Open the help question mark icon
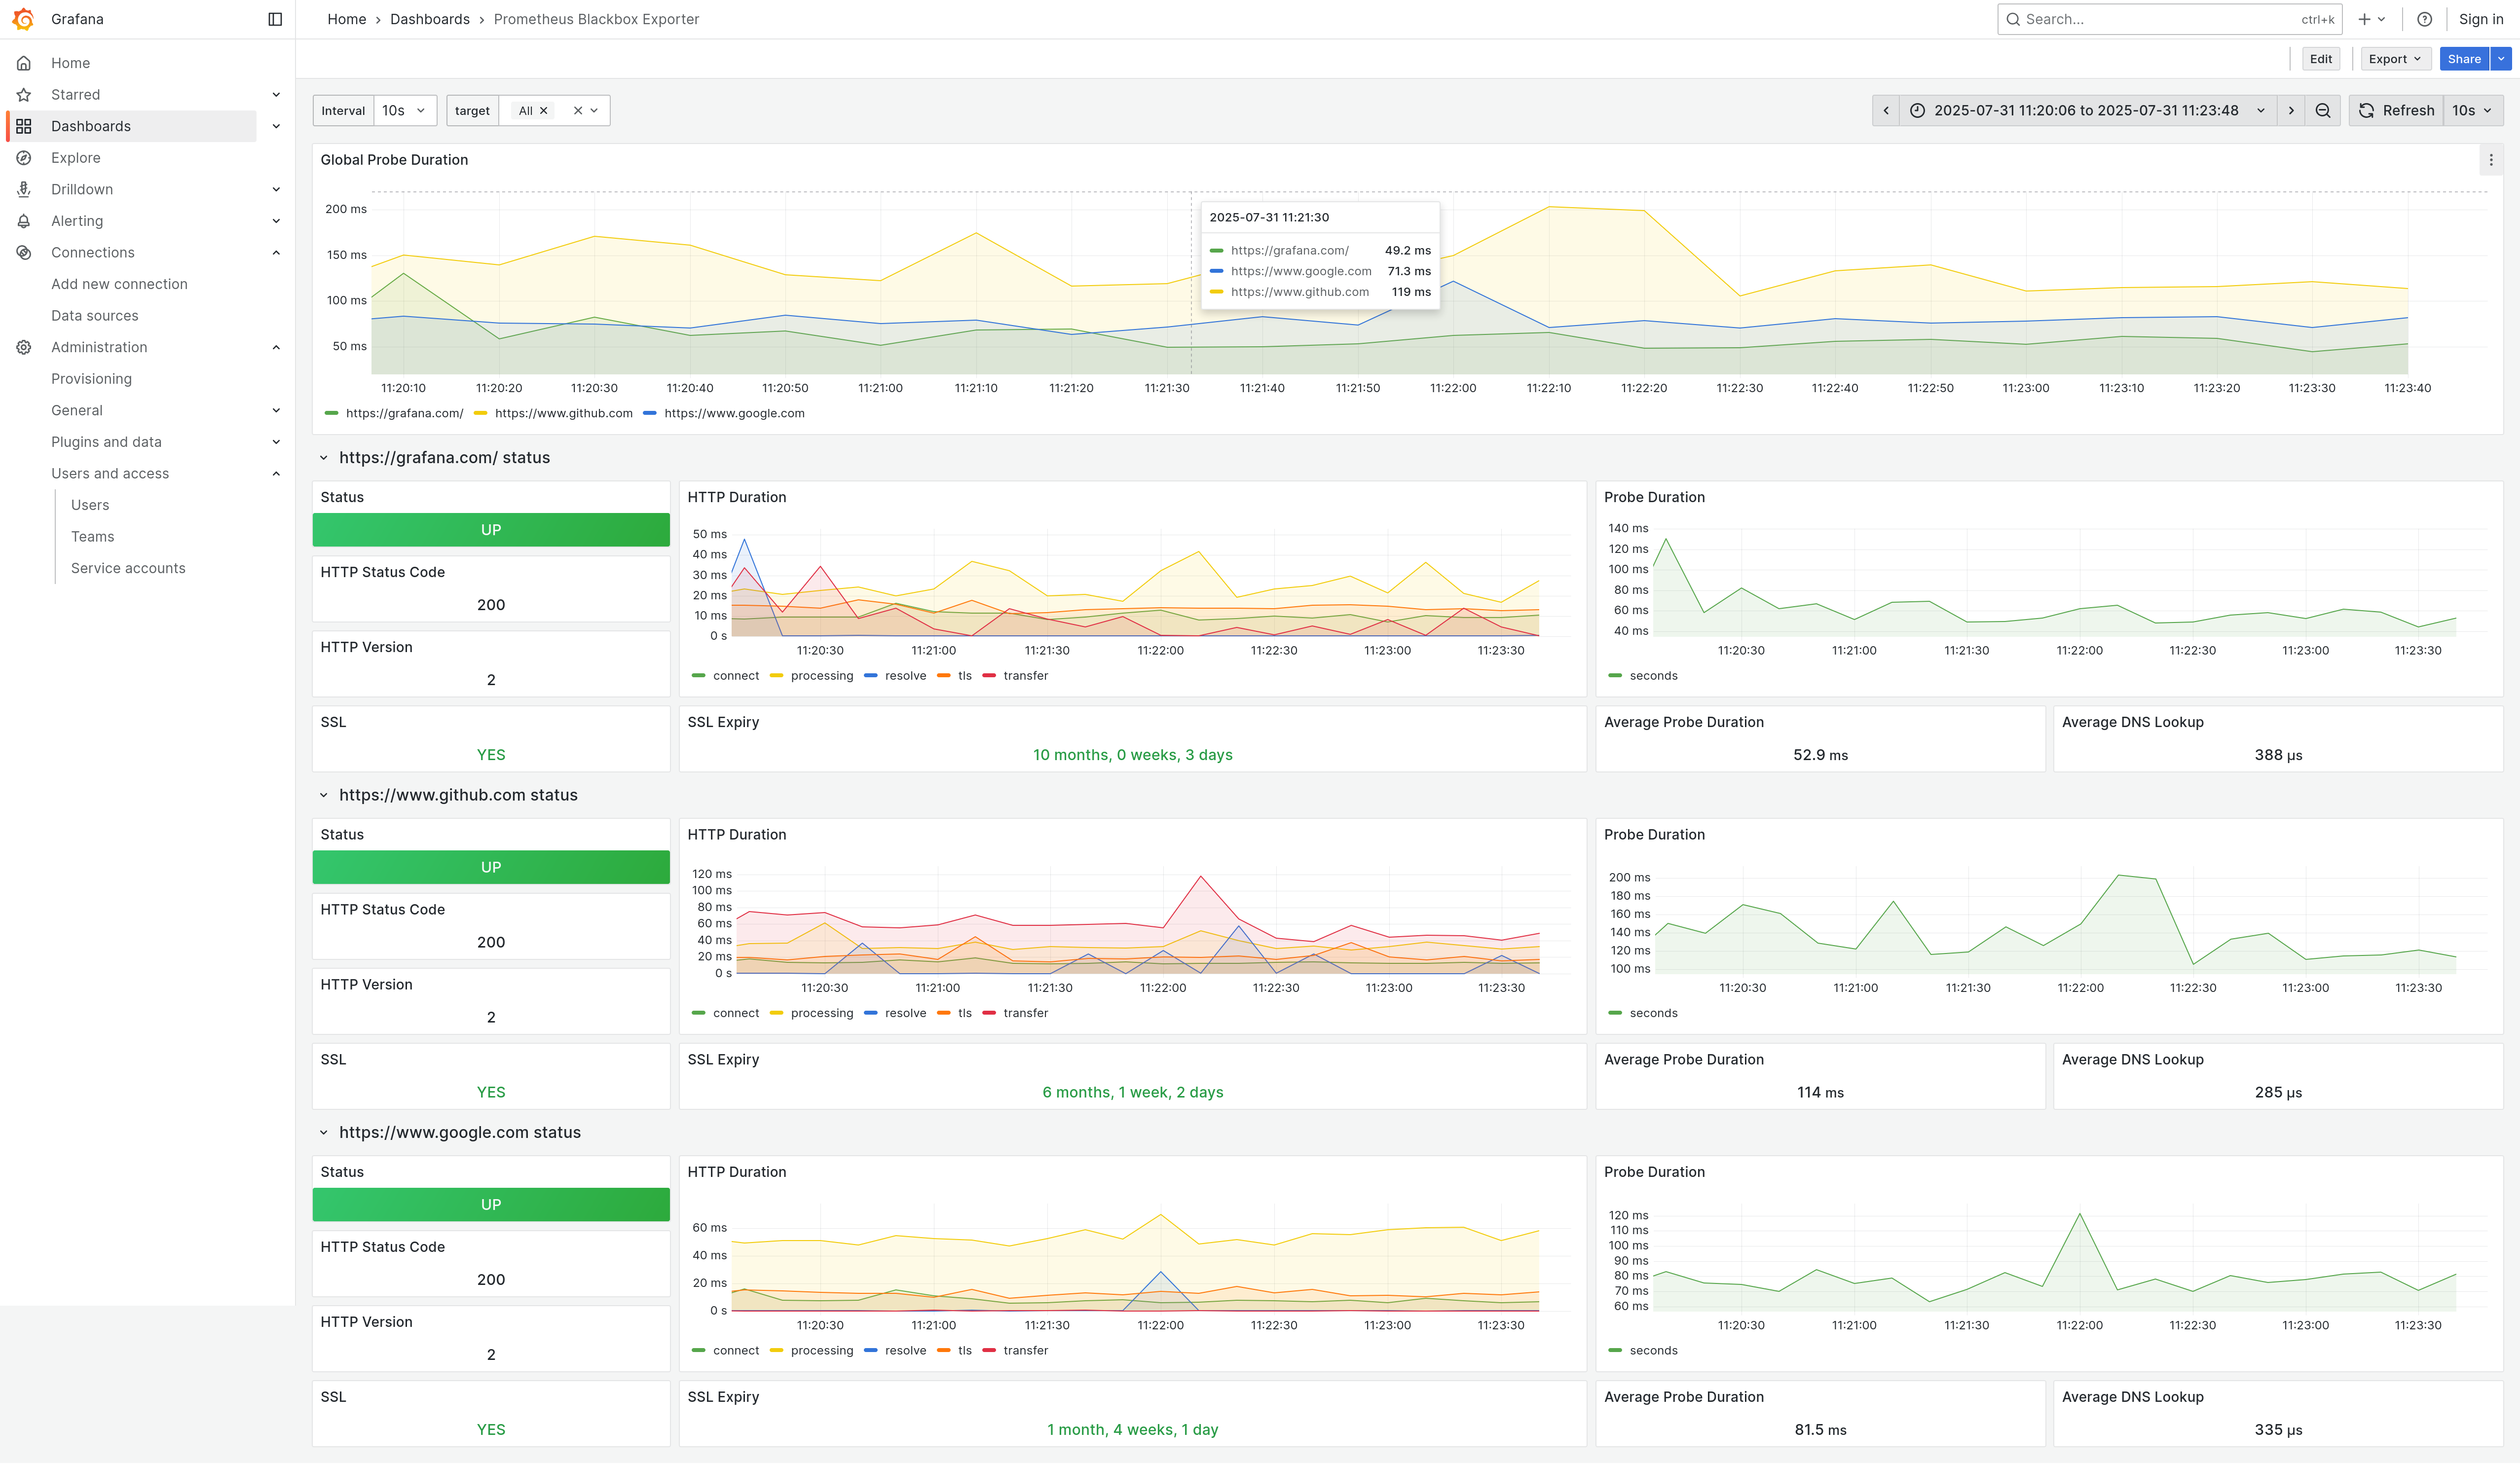 point(2424,19)
